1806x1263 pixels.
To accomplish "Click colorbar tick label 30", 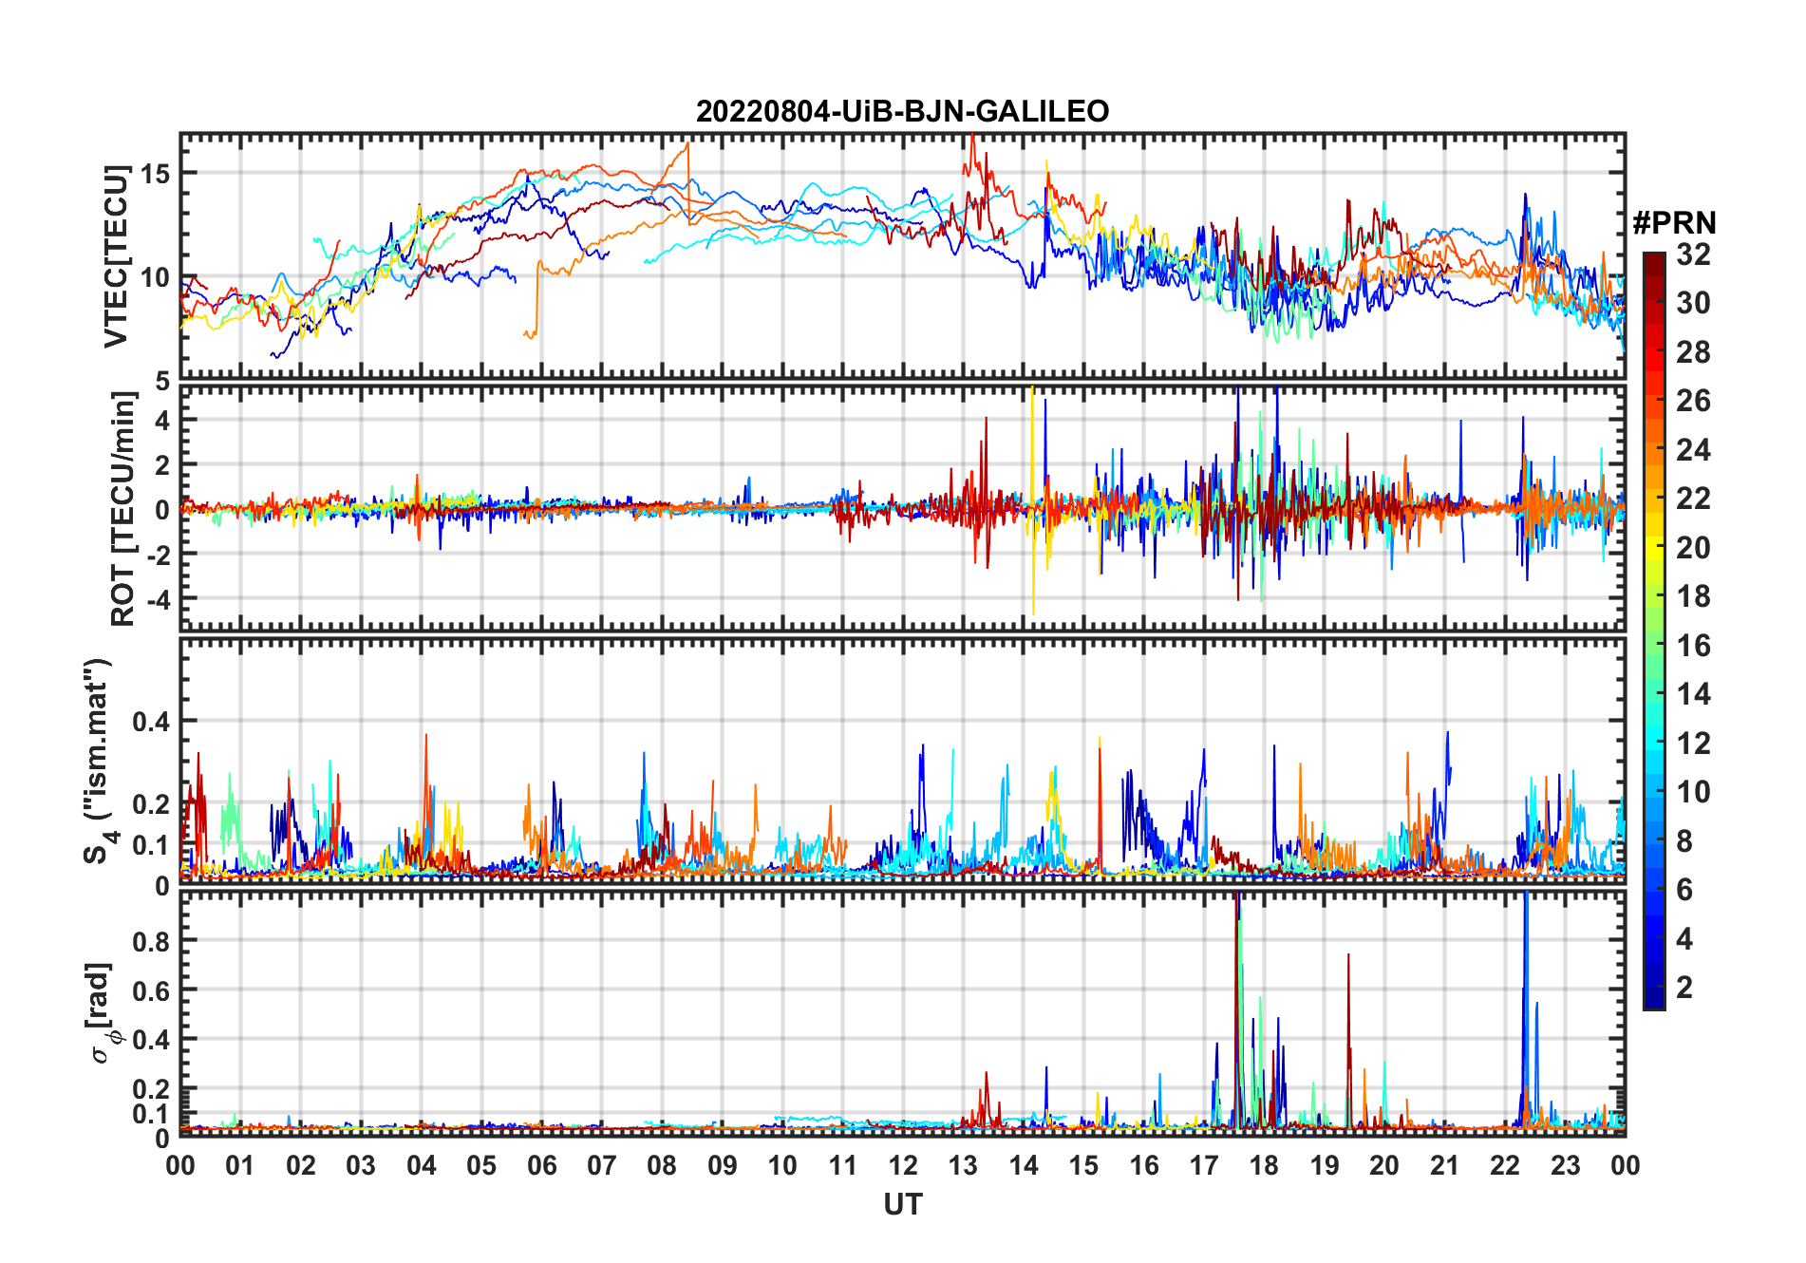I will pyautogui.click(x=1693, y=303).
